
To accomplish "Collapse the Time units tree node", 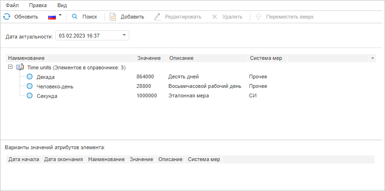I will point(11,67).
